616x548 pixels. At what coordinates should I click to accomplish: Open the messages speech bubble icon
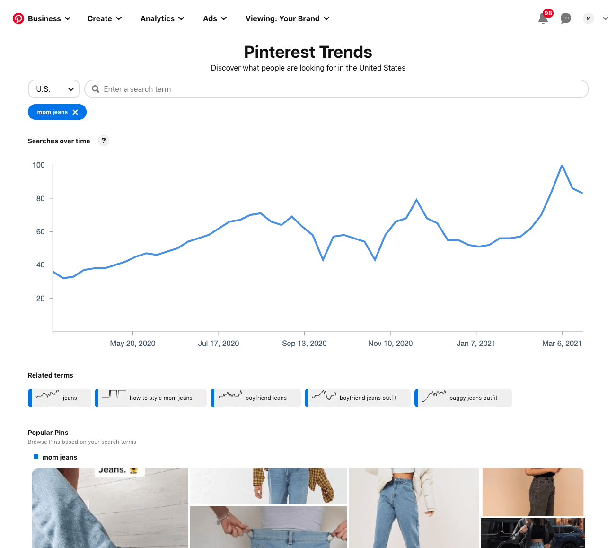pos(566,18)
